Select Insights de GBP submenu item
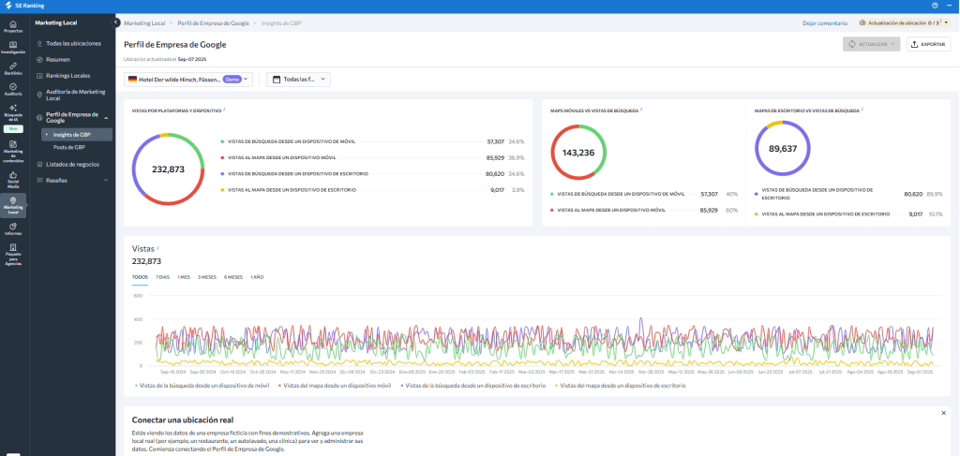 [x=77, y=135]
